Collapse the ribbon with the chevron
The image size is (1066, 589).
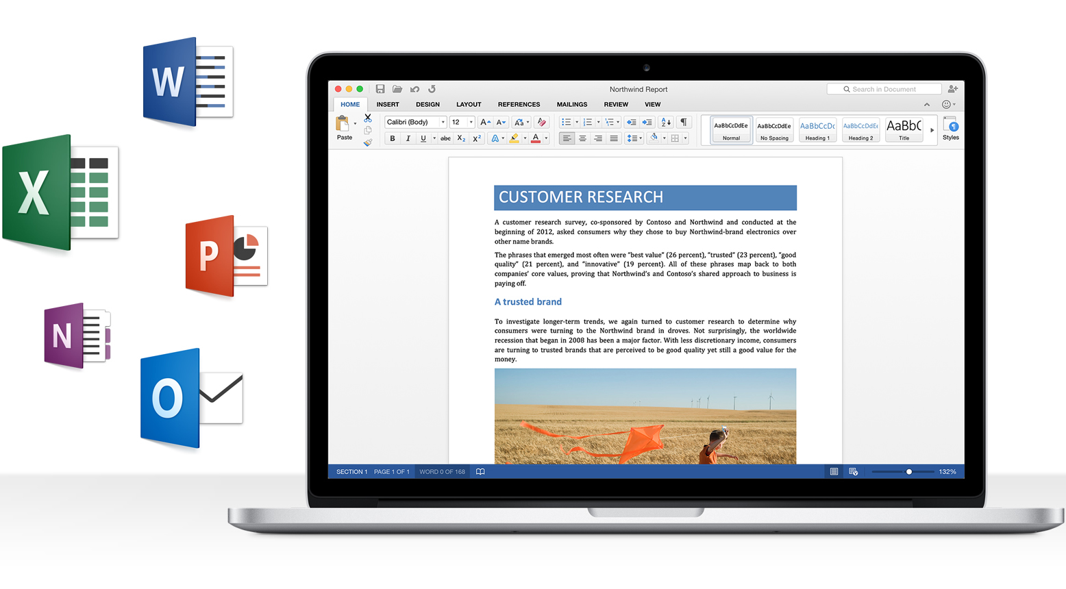[x=927, y=105]
